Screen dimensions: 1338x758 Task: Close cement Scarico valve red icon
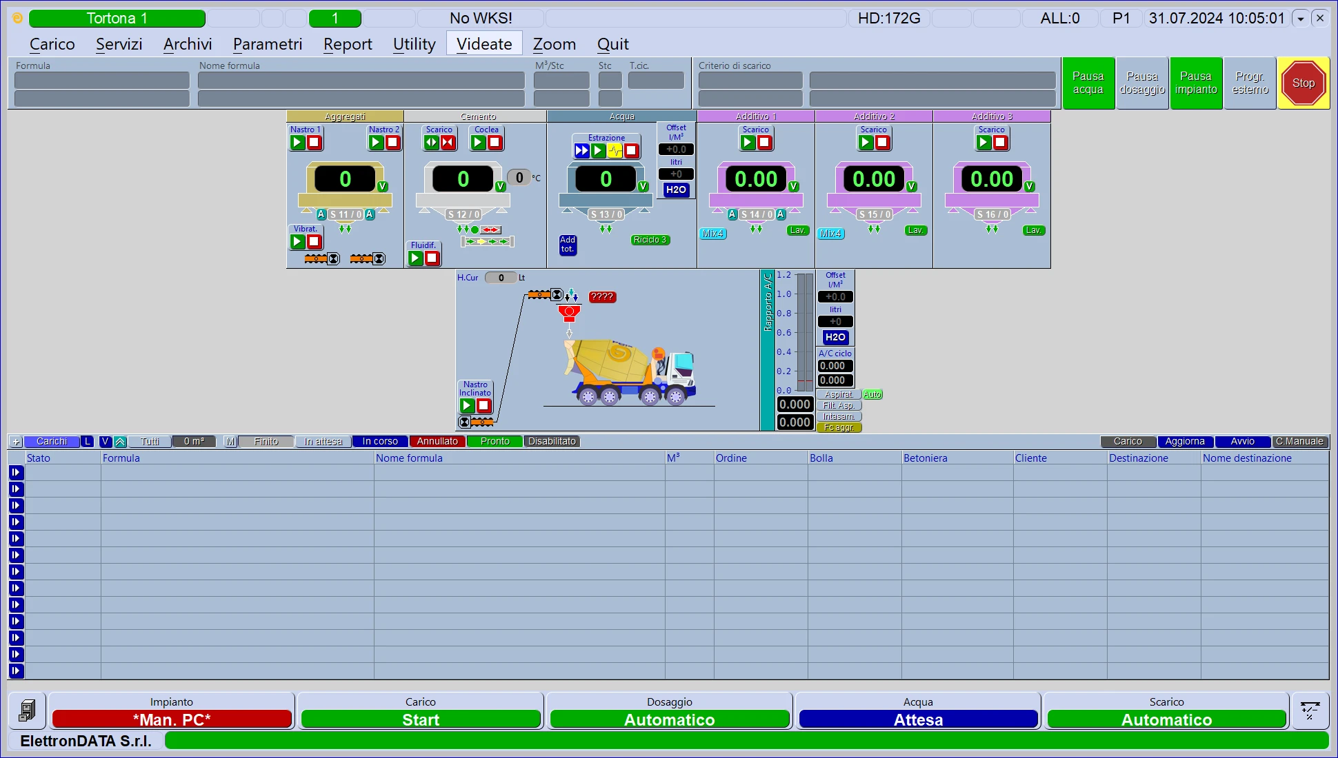[448, 143]
